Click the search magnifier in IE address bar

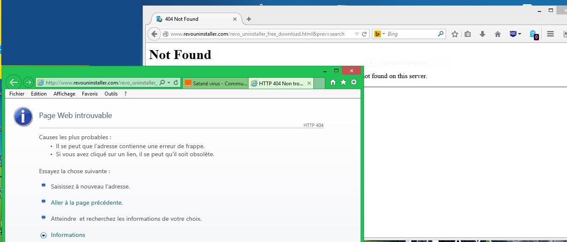point(162,83)
